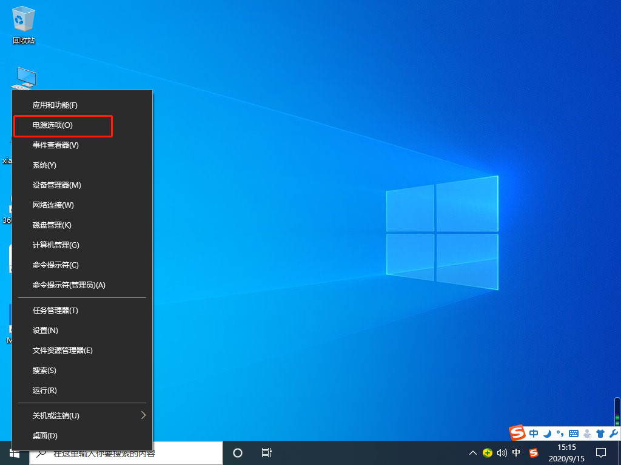The width and height of the screenshot is (621, 465).
Task: Toggle punctuation mode on the Sogou bar
Action: coord(559,434)
